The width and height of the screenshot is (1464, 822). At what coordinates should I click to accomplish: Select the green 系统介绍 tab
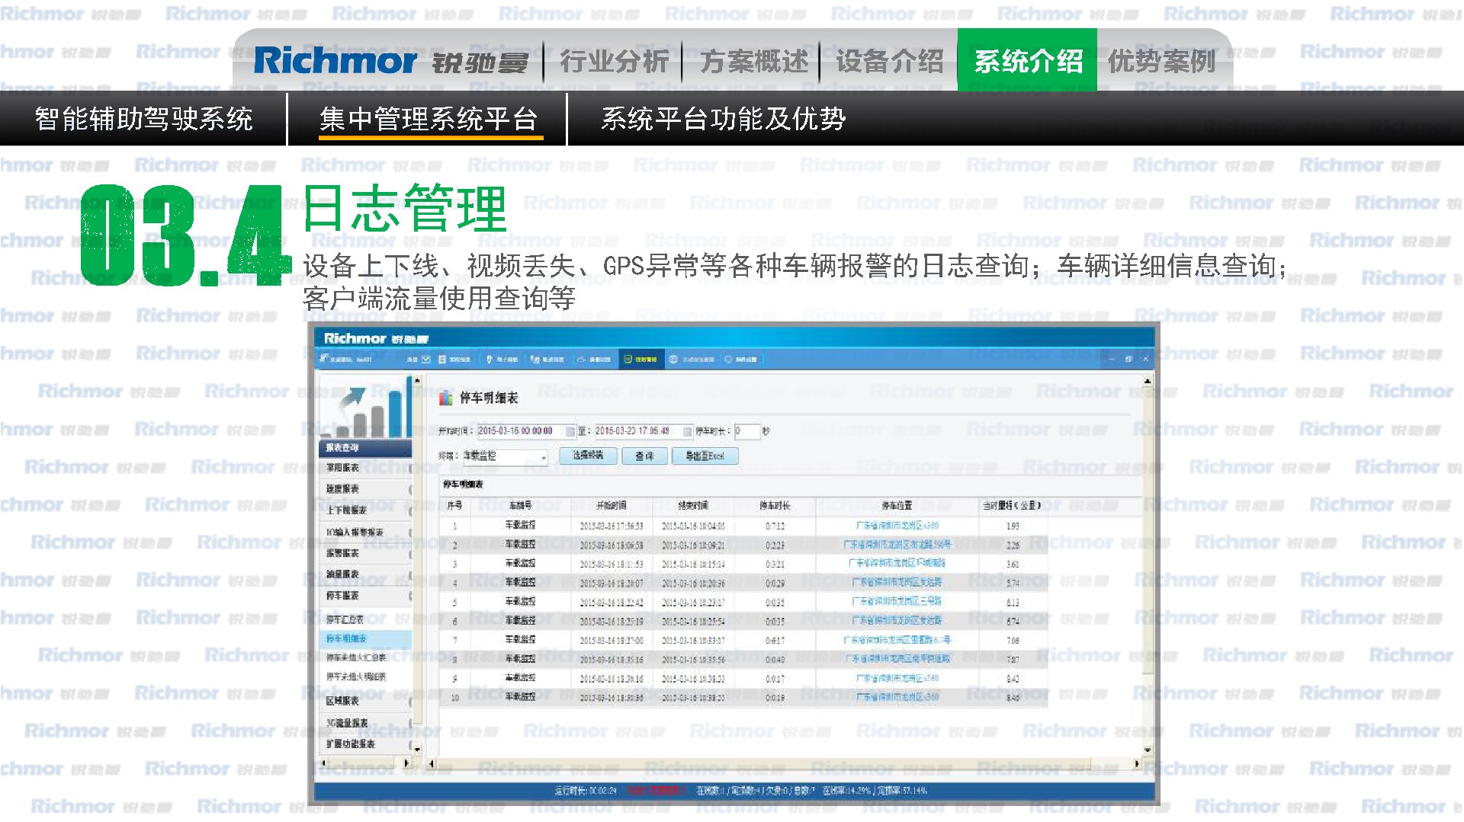coord(1027,60)
